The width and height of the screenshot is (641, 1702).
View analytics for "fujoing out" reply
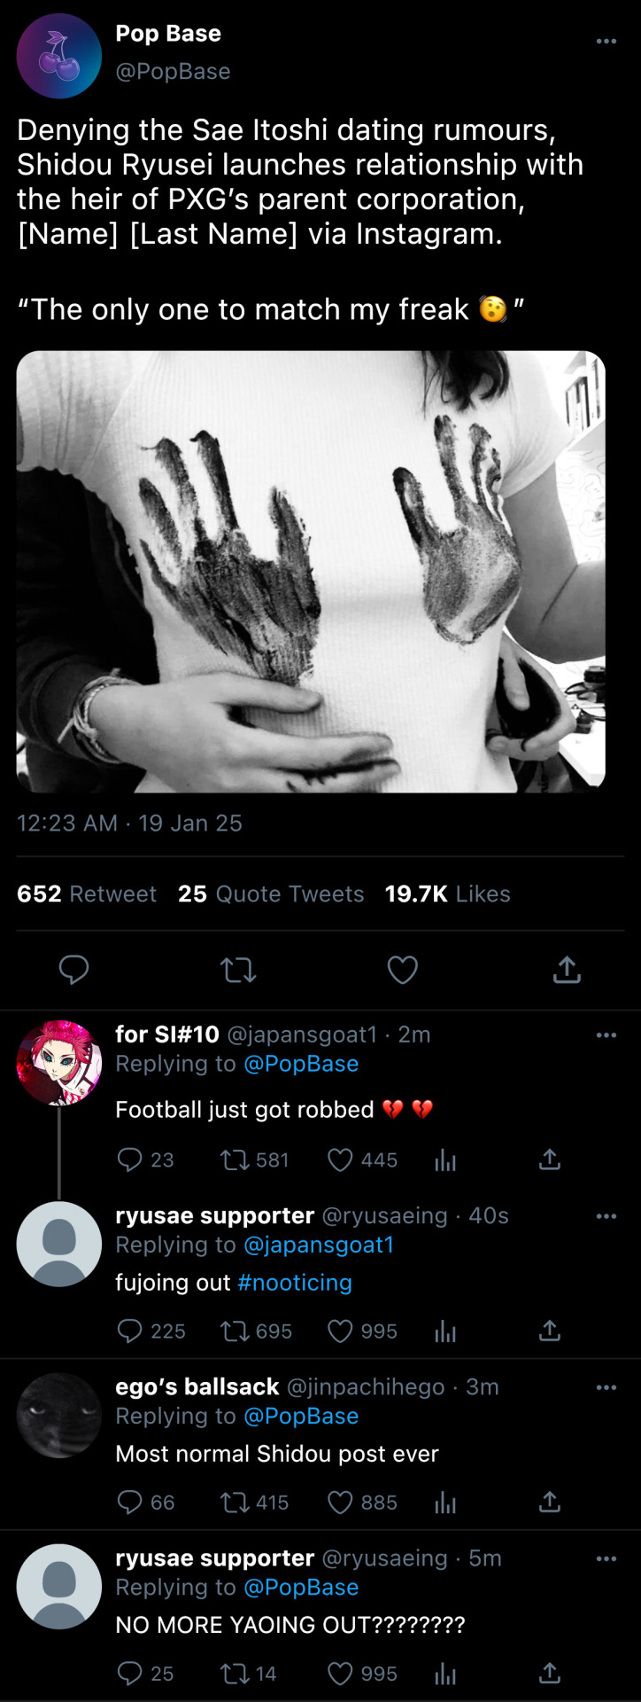445,1331
